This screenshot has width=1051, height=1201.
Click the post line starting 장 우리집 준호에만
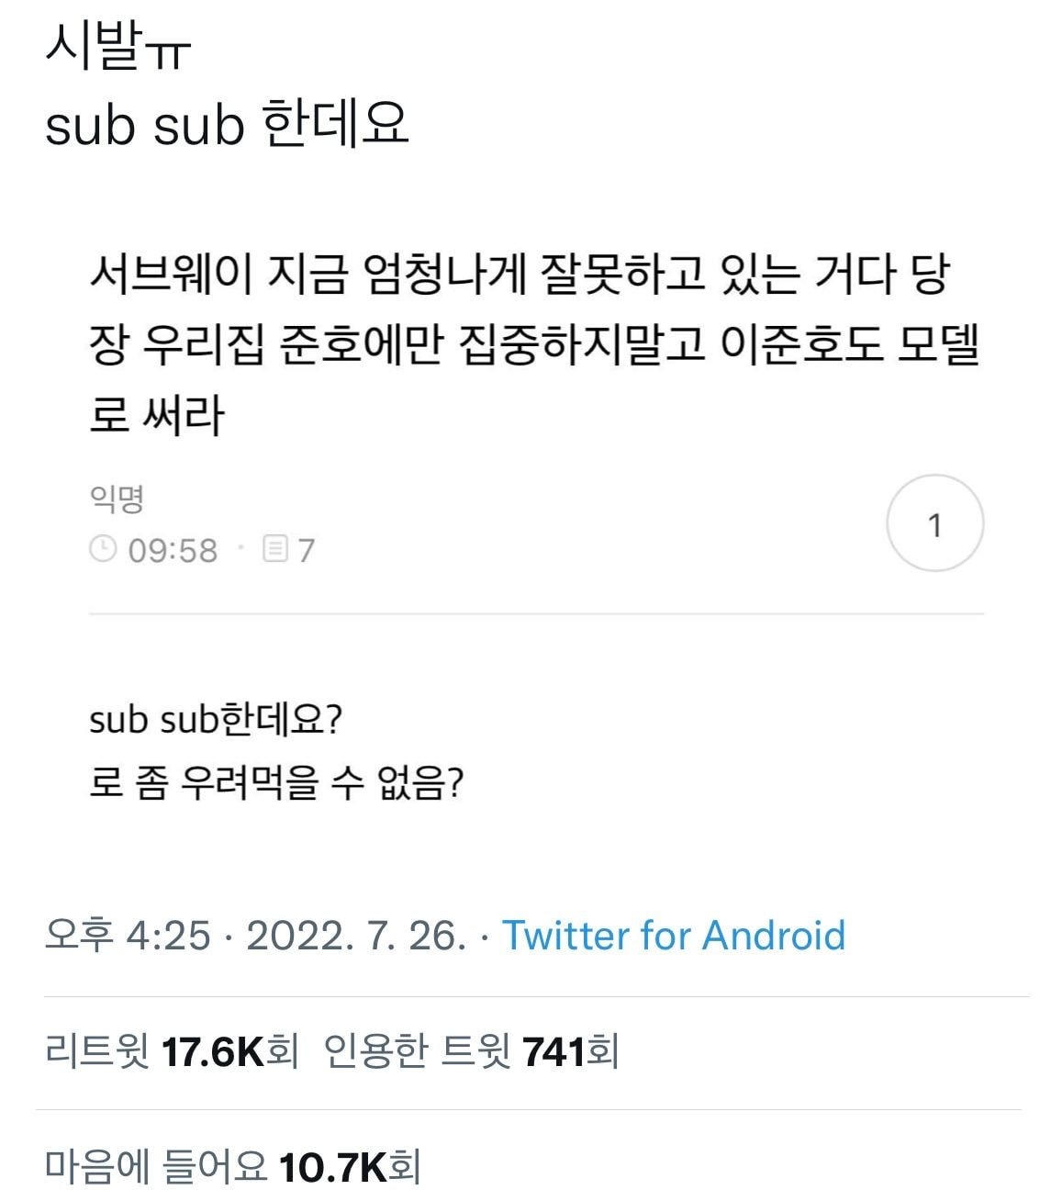tap(534, 345)
